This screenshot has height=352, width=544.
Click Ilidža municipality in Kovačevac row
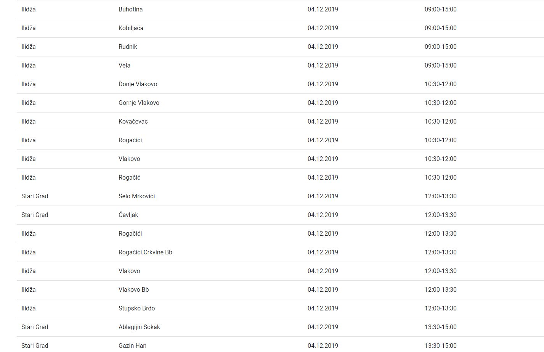[x=29, y=121]
